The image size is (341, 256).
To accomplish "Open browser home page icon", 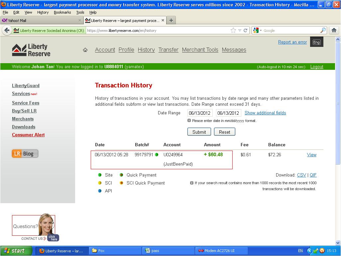I will (334, 31).
